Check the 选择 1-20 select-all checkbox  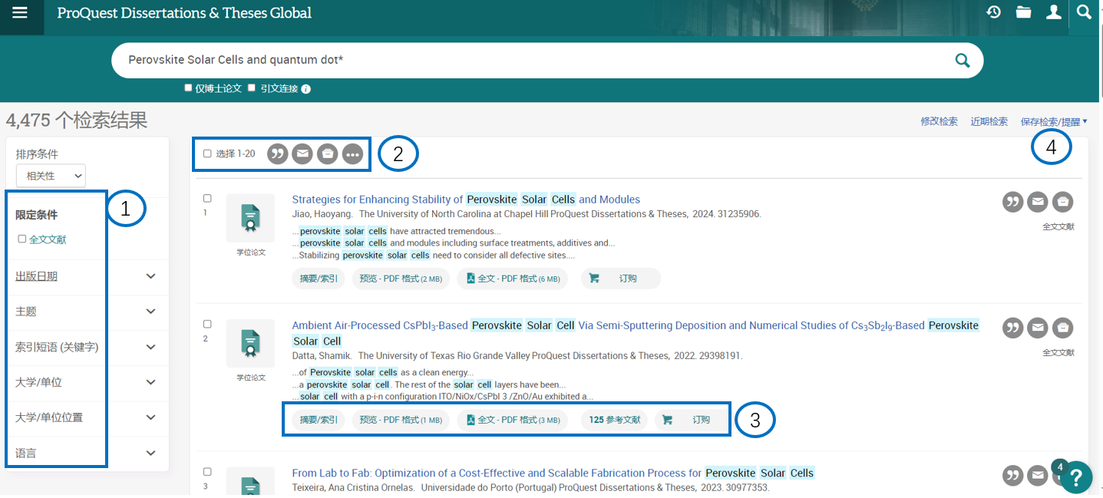click(207, 154)
